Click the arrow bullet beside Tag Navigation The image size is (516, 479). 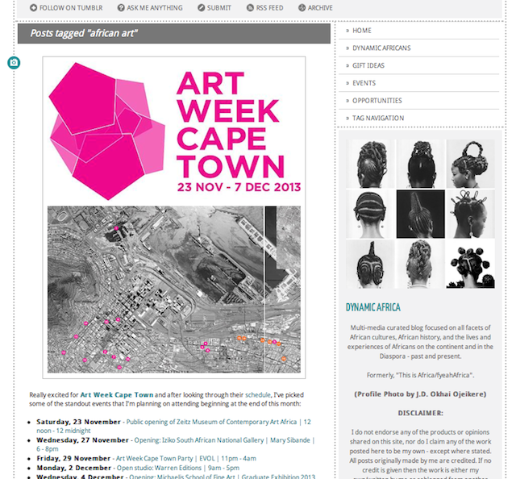tap(347, 118)
